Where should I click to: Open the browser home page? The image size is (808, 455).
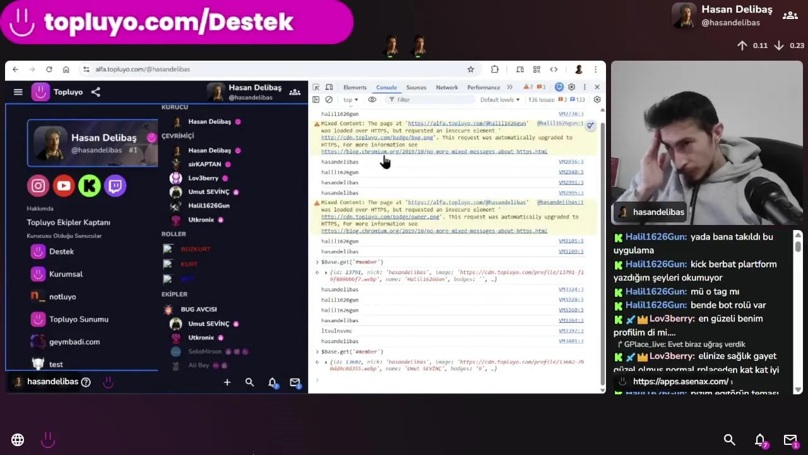[66, 70]
